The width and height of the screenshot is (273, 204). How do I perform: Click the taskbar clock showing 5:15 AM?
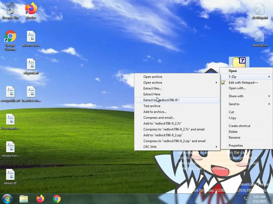tap(259, 199)
